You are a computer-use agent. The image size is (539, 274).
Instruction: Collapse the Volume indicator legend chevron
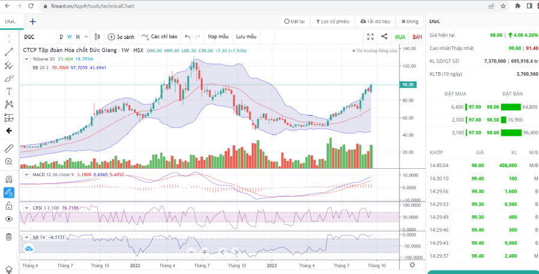pos(26,59)
